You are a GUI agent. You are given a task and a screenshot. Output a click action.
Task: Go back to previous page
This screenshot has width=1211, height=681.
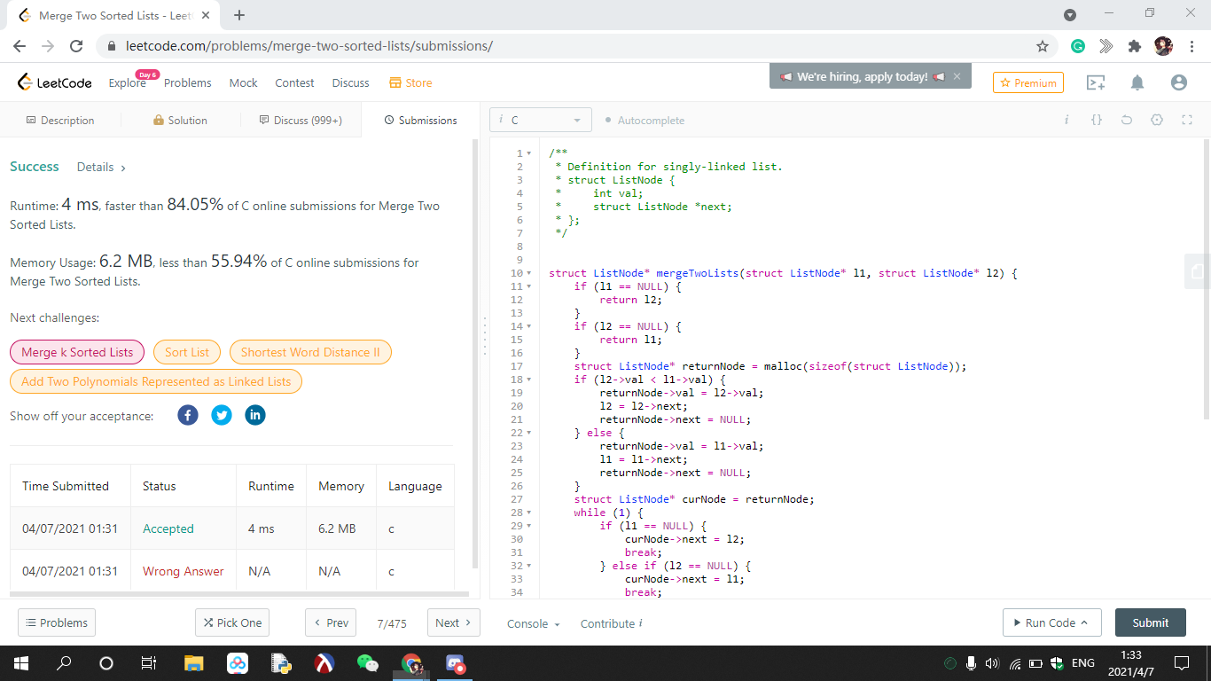coord(20,46)
